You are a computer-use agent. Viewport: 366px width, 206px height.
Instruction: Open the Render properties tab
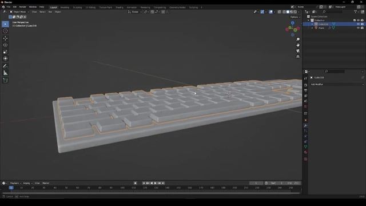coord(305,85)
